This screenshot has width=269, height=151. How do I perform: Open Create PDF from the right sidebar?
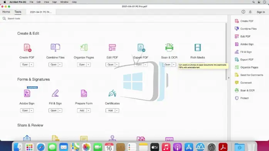pos(244,21)
